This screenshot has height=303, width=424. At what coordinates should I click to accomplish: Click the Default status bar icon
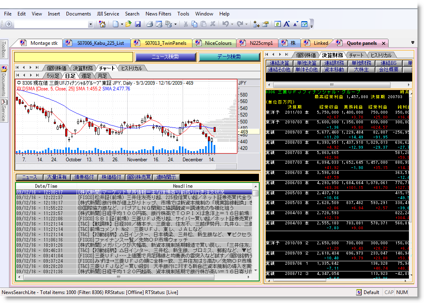click(359, 292)
